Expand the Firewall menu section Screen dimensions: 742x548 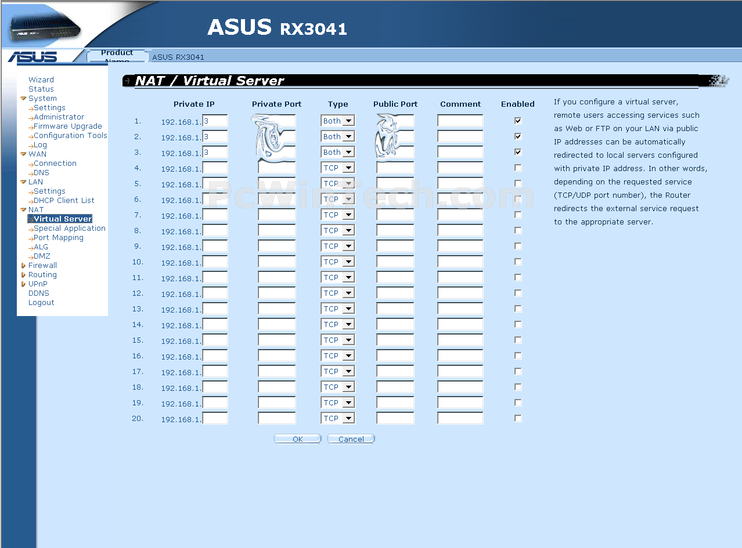tap(23, 266)
